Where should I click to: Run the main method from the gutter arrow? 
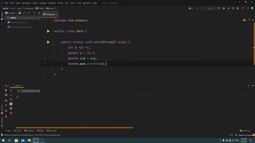point(48,42)
